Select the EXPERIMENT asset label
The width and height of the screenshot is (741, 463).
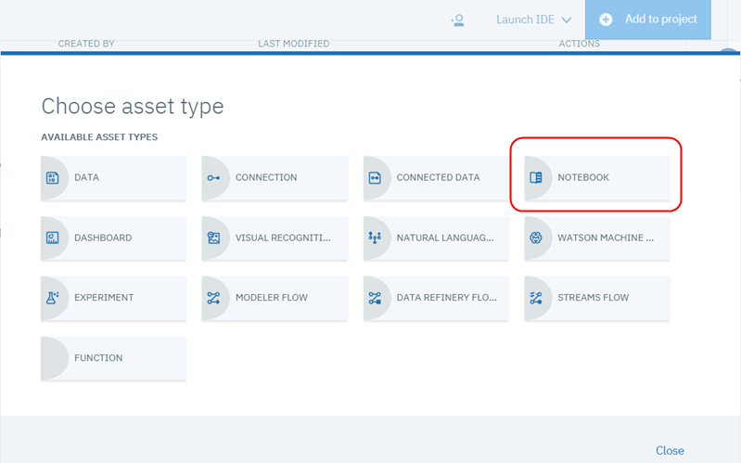104,298
